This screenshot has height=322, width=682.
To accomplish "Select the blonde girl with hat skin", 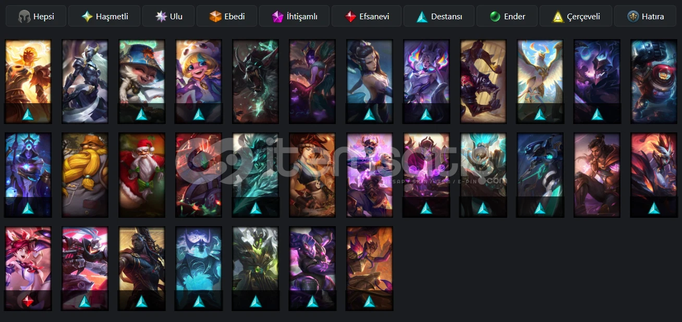I will 199,81.
